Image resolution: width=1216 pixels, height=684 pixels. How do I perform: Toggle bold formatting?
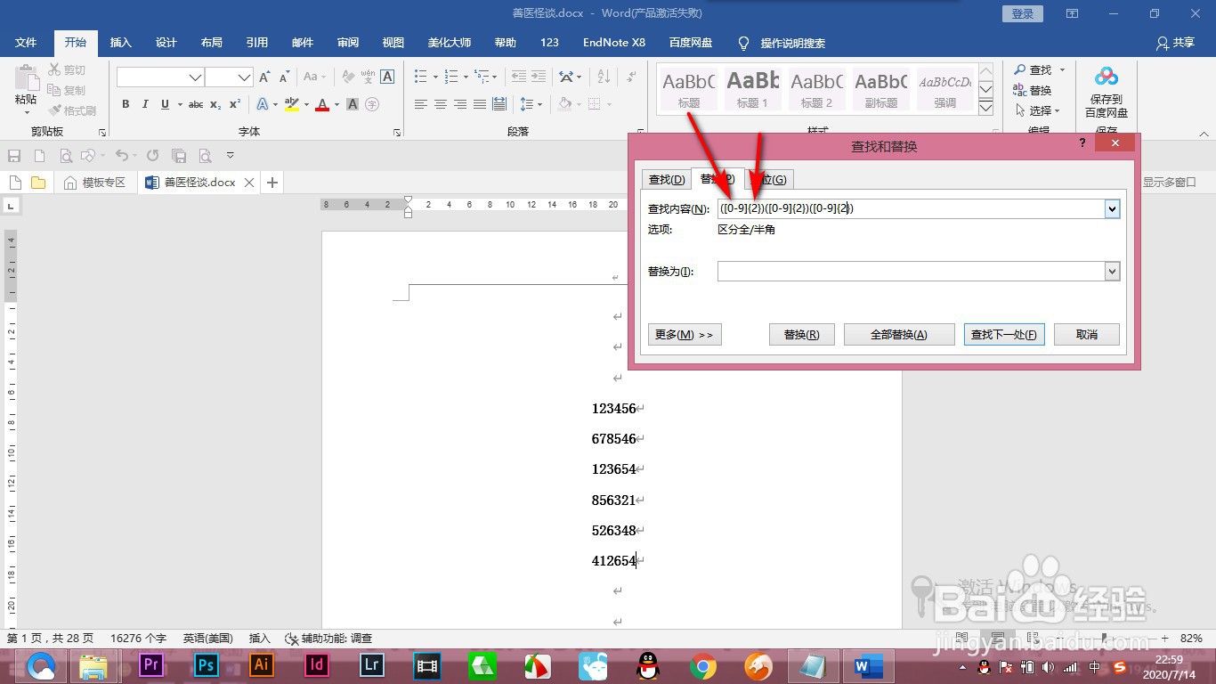coord(126,104)
